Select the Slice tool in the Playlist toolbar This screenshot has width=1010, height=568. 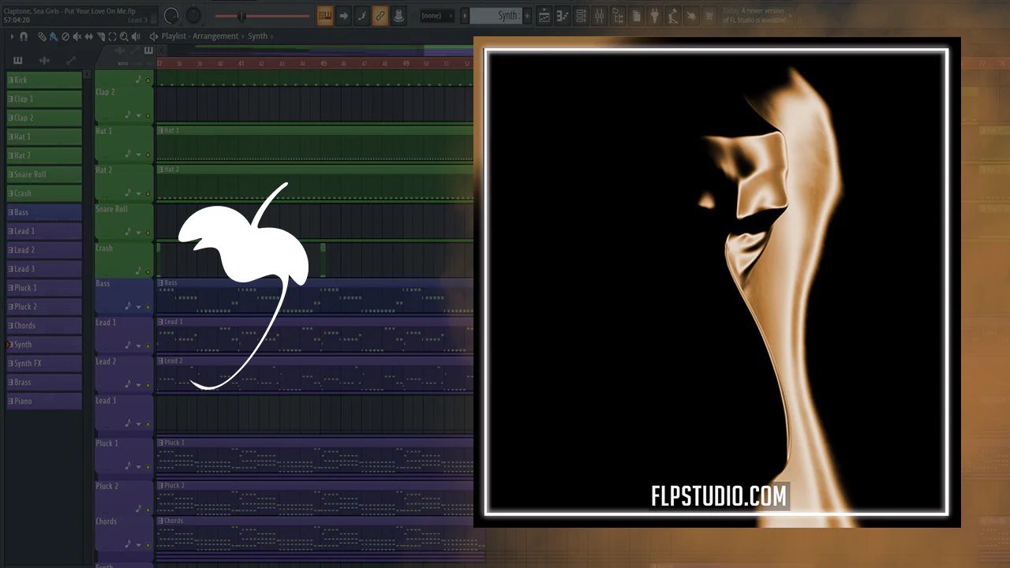click(101, 36)
